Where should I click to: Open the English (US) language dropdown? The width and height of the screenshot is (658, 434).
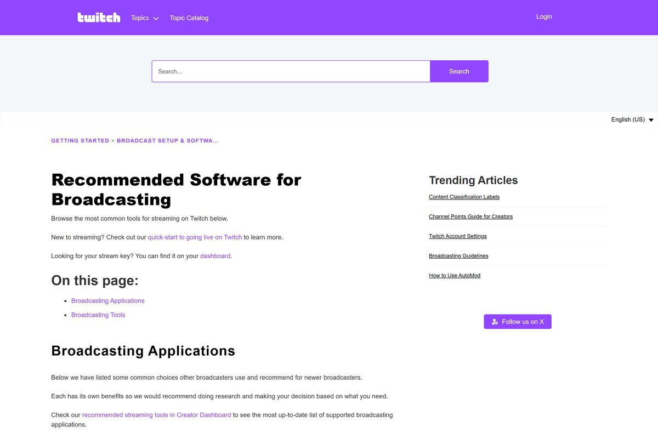[632, 119]
